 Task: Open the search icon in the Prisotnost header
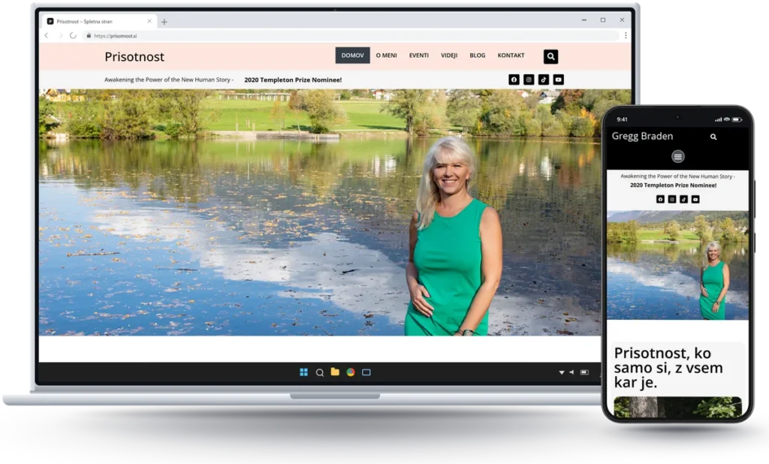point(550,56)
